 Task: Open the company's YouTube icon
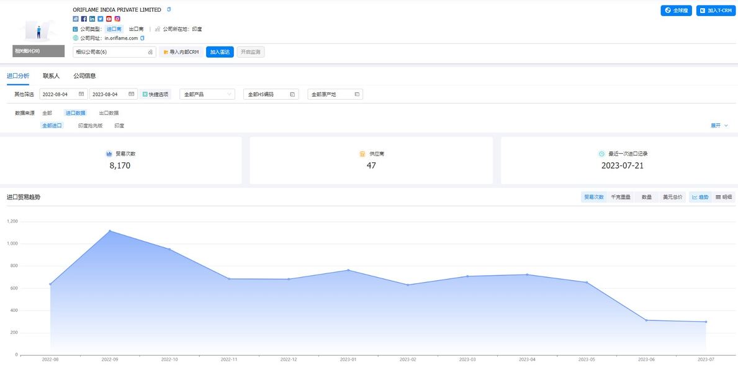point(109,19)
